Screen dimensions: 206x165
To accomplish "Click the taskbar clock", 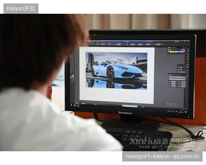I will point(181,112).
